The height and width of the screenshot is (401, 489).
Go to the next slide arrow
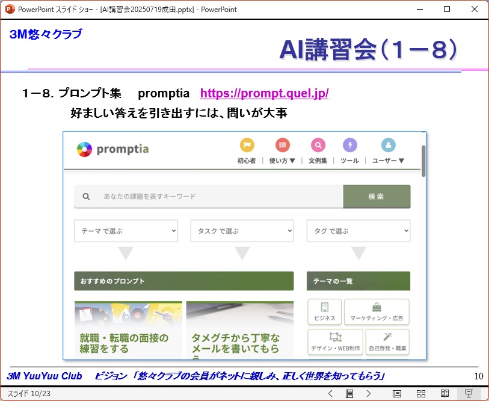(368, 393)
